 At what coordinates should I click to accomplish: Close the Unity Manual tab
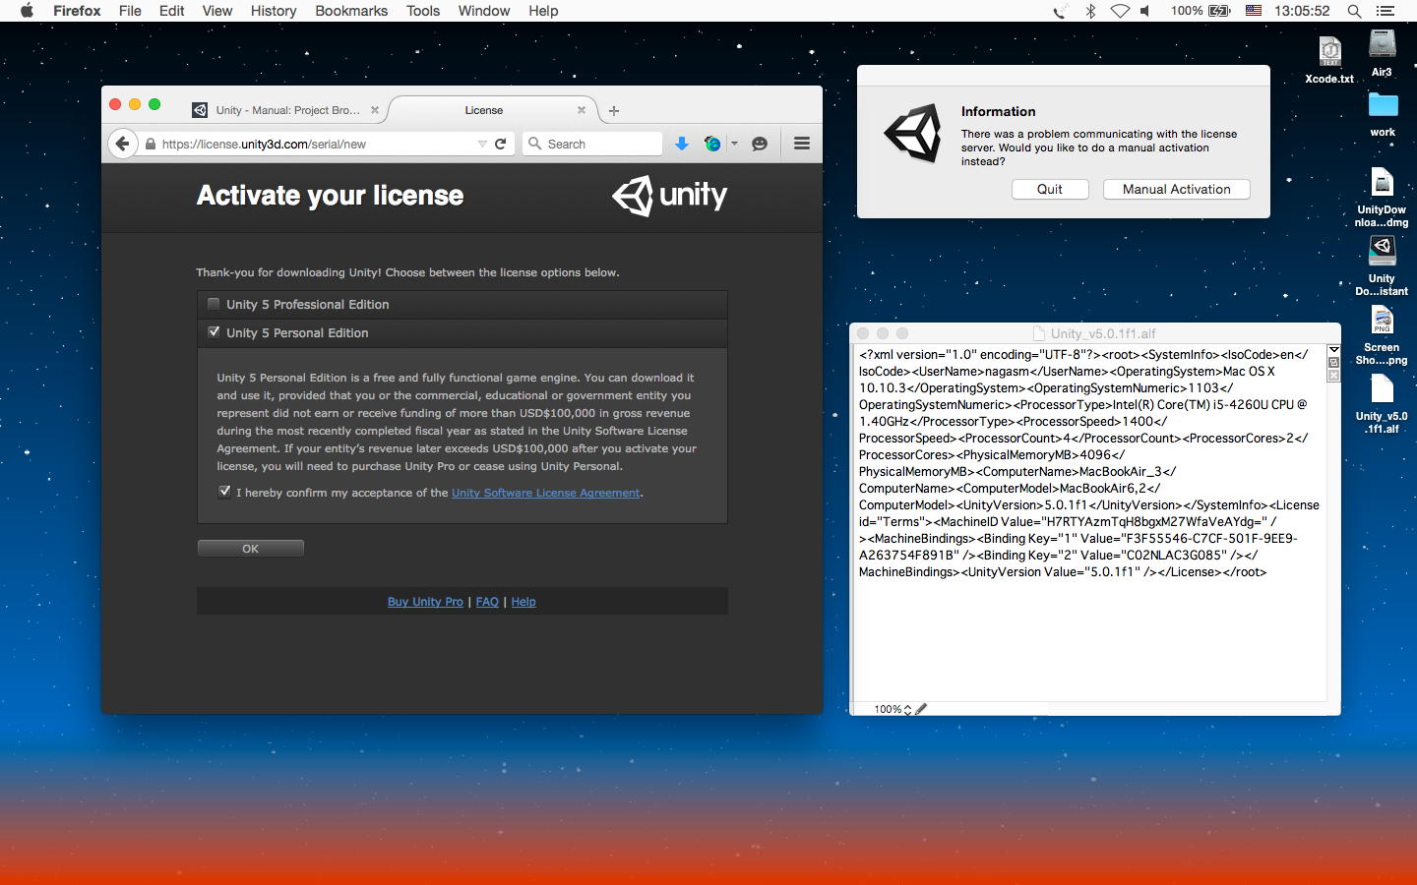tap(374, 110)
